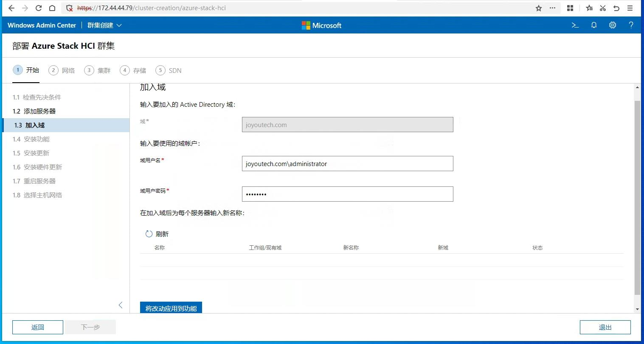
Task: Open the 群集创建 dropdown menu
Action: pyautogui.click(x=104, y=25)
